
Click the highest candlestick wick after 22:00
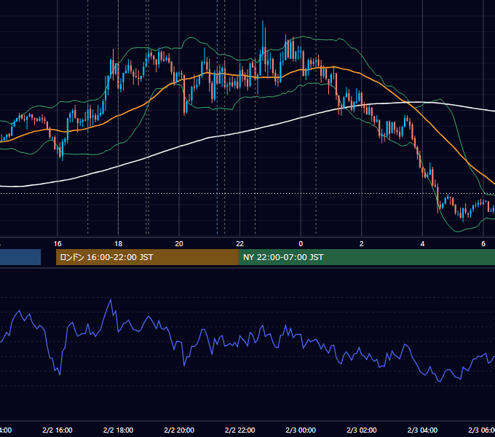263,35
